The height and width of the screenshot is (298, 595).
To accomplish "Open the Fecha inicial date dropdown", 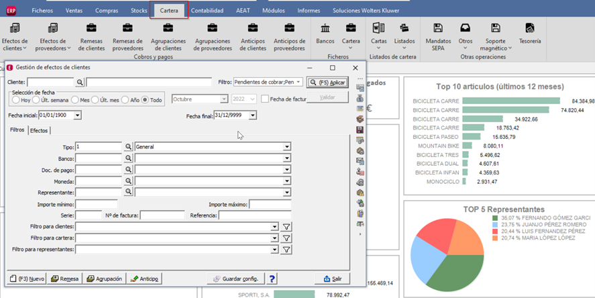I will pyautogui.click(x=77, y=115).
